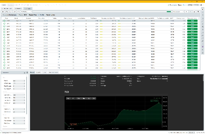
Task: Click the Range link in the top bar
Action: pos(180,5)
